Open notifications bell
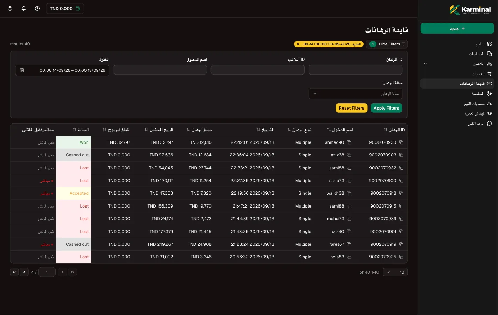This screenshot has width=498, height=315. point(24,9)
